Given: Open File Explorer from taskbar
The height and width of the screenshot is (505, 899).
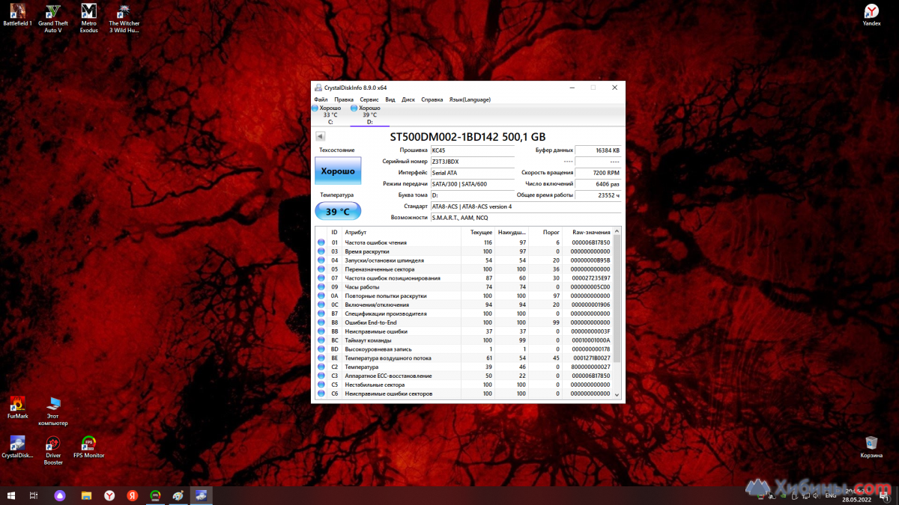Looking at the screenshot, I should click(x=86, y=495).
